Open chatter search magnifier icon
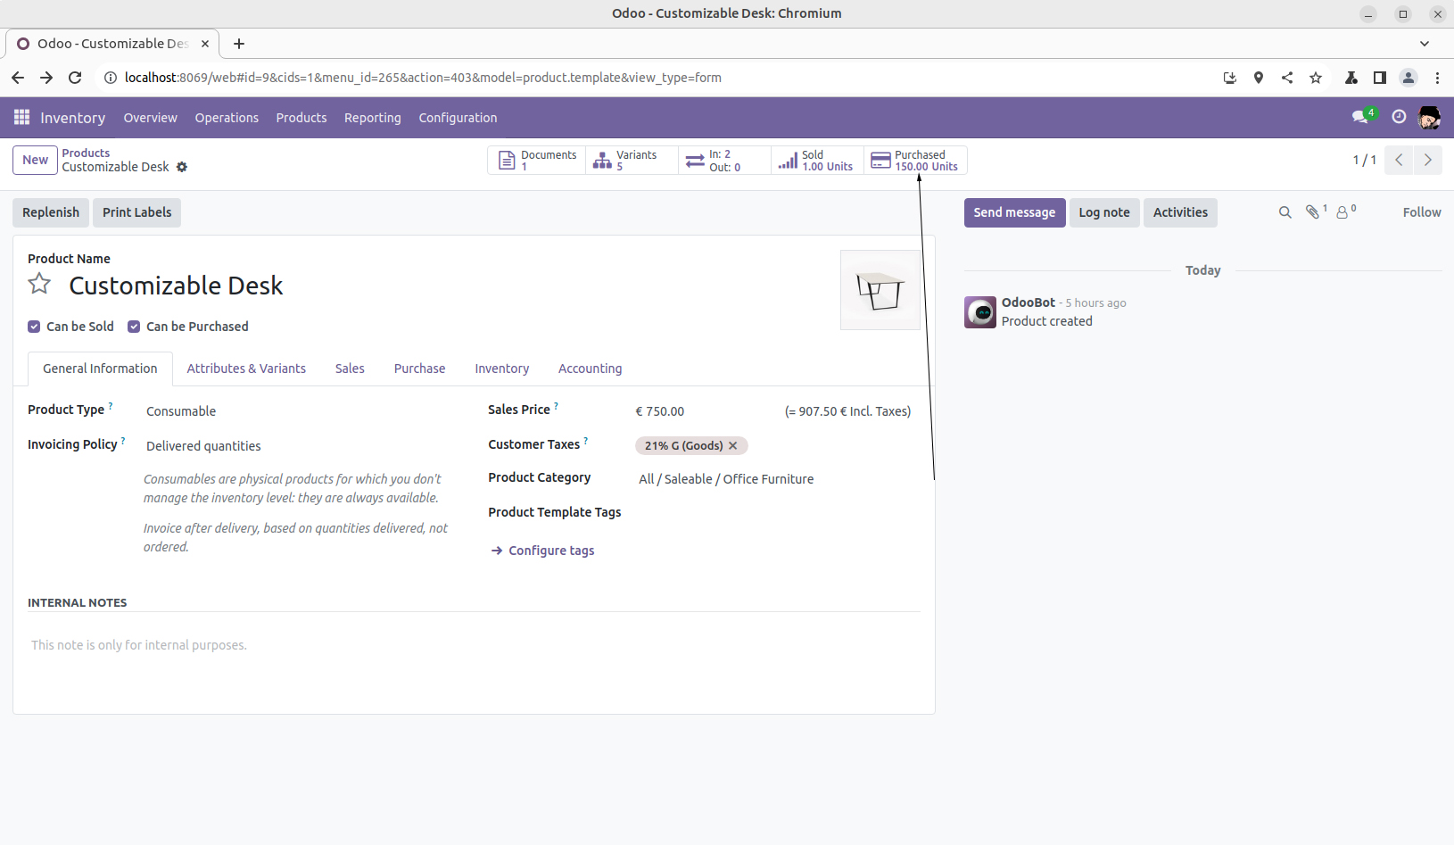Screen dimensions: 1454x845 [1285, 212]
